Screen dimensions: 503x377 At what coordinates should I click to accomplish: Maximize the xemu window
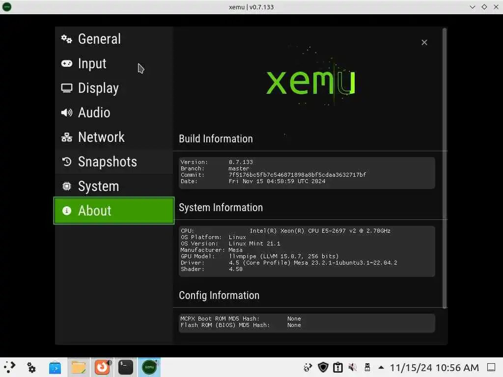(484, 7)
